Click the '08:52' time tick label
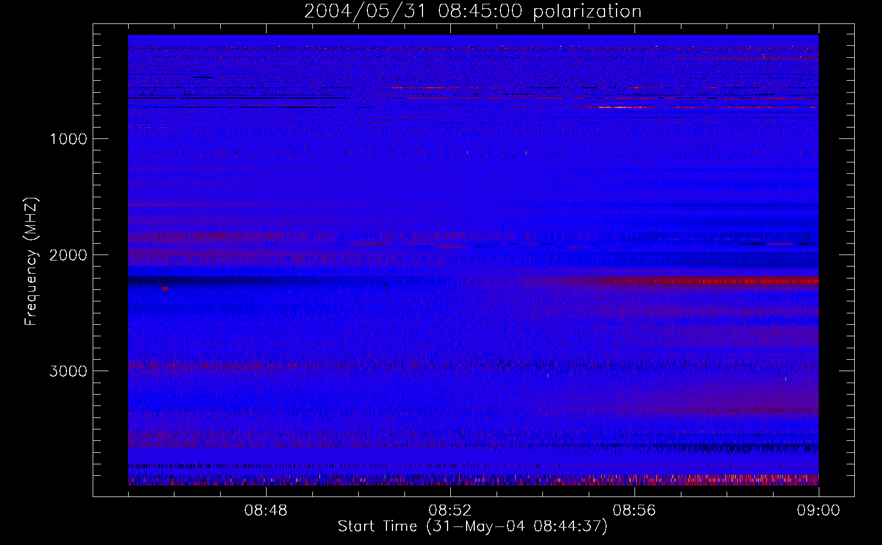Image resolution: width=882 pixels, height=545 pixels. (450, 511)
